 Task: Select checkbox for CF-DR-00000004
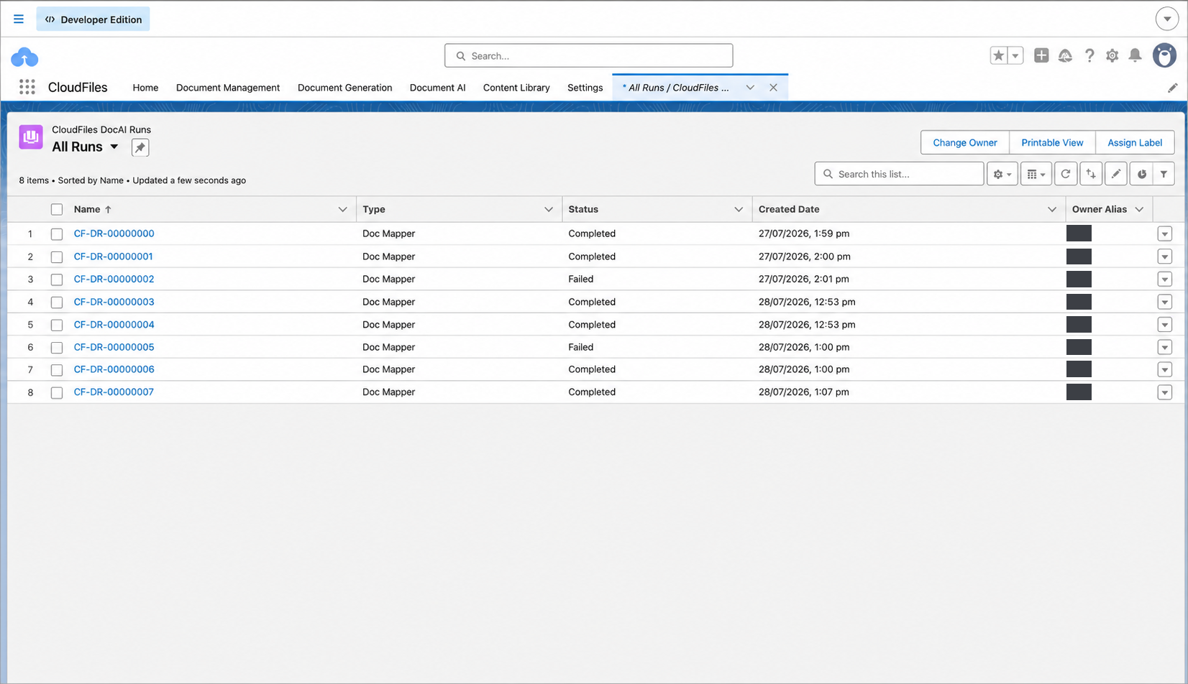click(x=57, y=325)
